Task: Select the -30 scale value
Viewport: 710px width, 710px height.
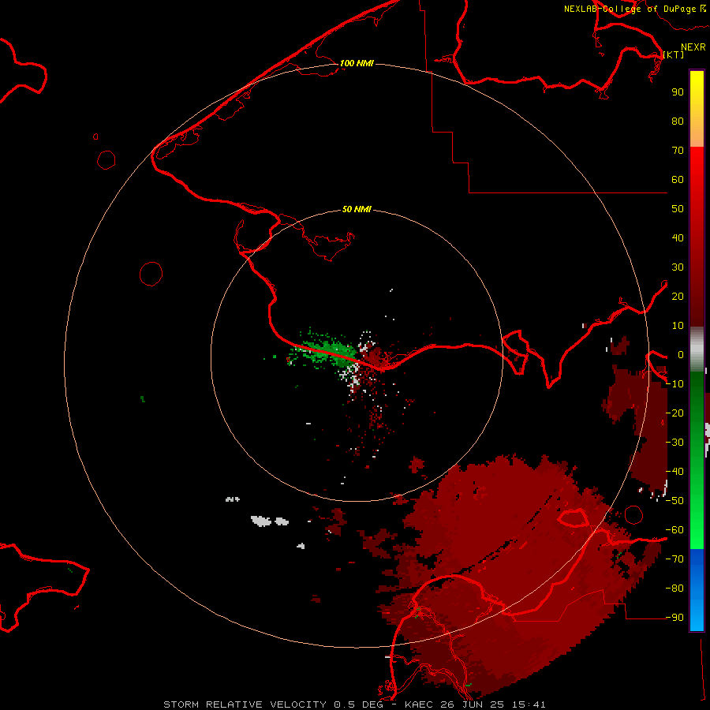Action: 675,443
